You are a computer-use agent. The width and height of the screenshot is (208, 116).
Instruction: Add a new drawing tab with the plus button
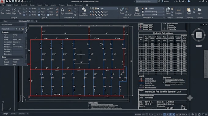tap(36, 21)
